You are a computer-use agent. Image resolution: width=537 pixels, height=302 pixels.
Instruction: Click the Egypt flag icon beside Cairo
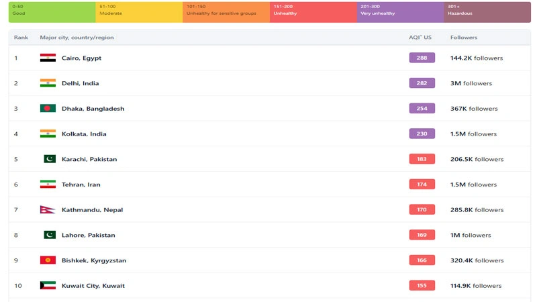48,58
